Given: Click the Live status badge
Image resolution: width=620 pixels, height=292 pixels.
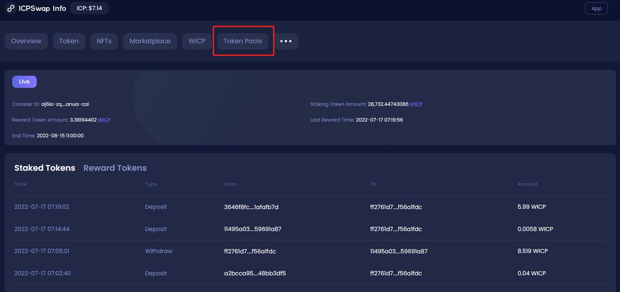Looking at the screenshot, I should point(24,82).
